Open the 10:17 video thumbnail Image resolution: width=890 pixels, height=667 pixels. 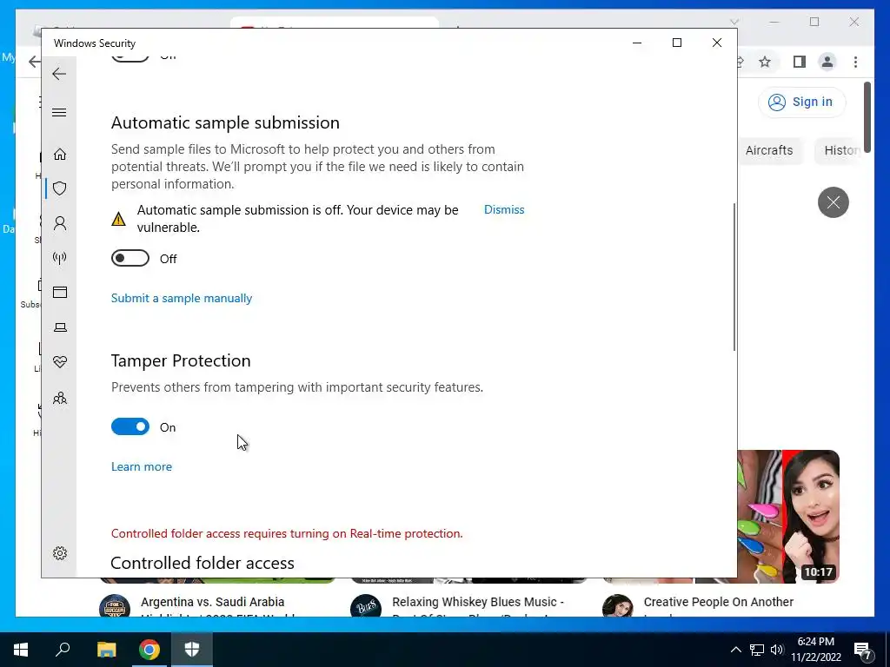[788, 516]
